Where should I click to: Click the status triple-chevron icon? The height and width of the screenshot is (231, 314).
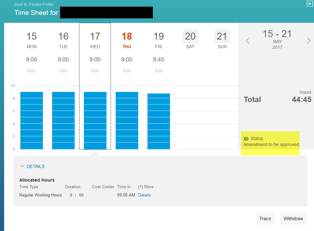point(246,139)
